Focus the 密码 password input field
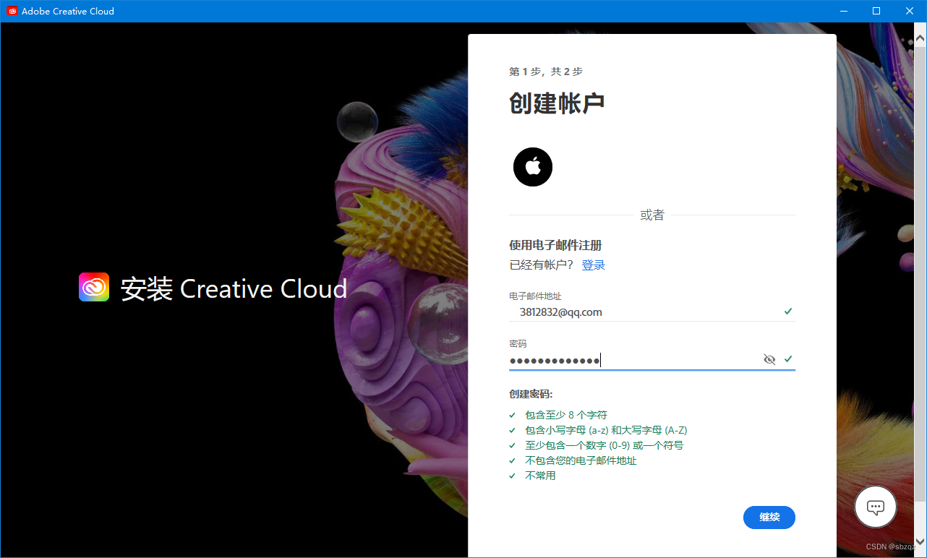The image size is (927, 558). (652, 360)
